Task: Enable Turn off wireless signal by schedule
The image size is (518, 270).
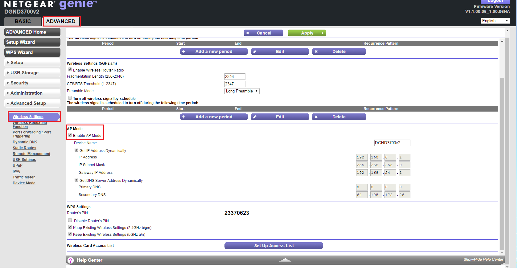Action: tap(70, 98)
